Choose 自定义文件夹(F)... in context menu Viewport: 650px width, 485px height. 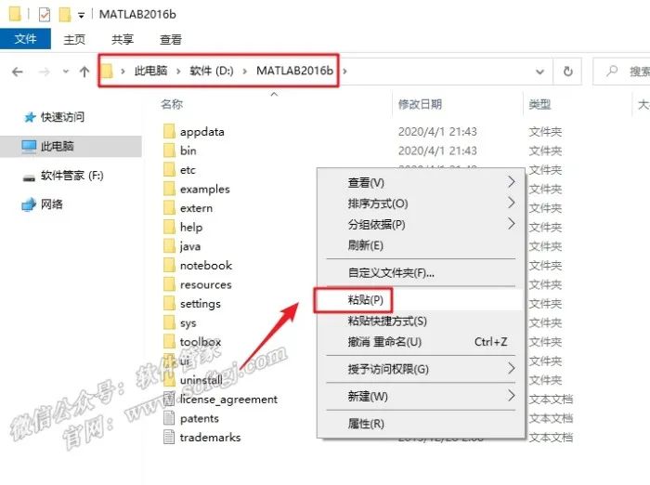click(421, 273)
